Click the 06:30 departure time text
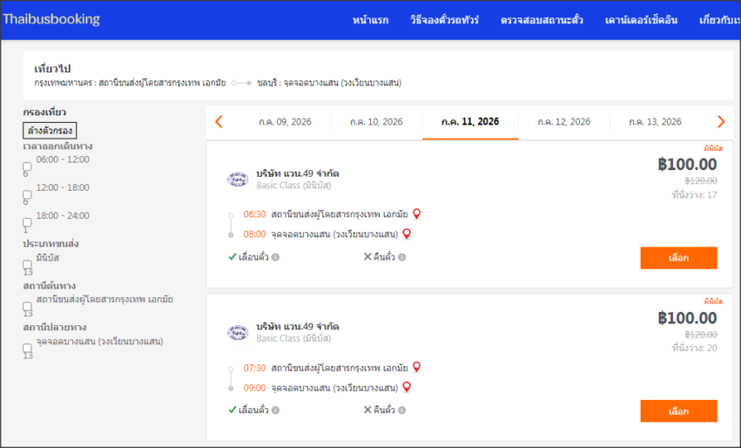 [255, 214]
